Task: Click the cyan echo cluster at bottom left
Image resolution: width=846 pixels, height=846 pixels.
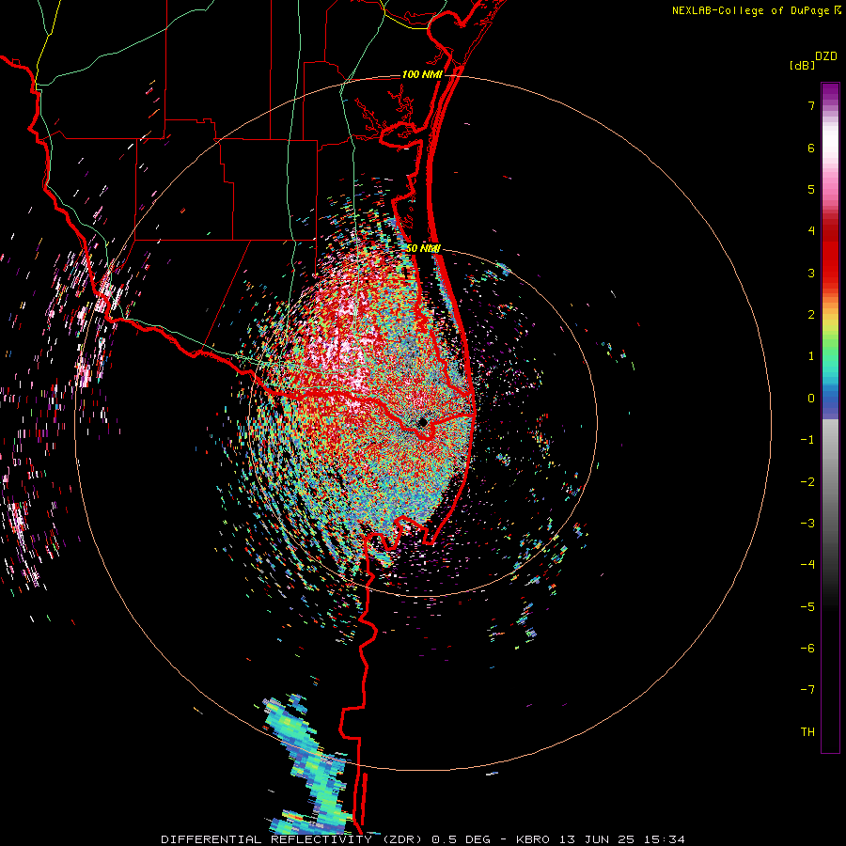Action: coord(310,766)
